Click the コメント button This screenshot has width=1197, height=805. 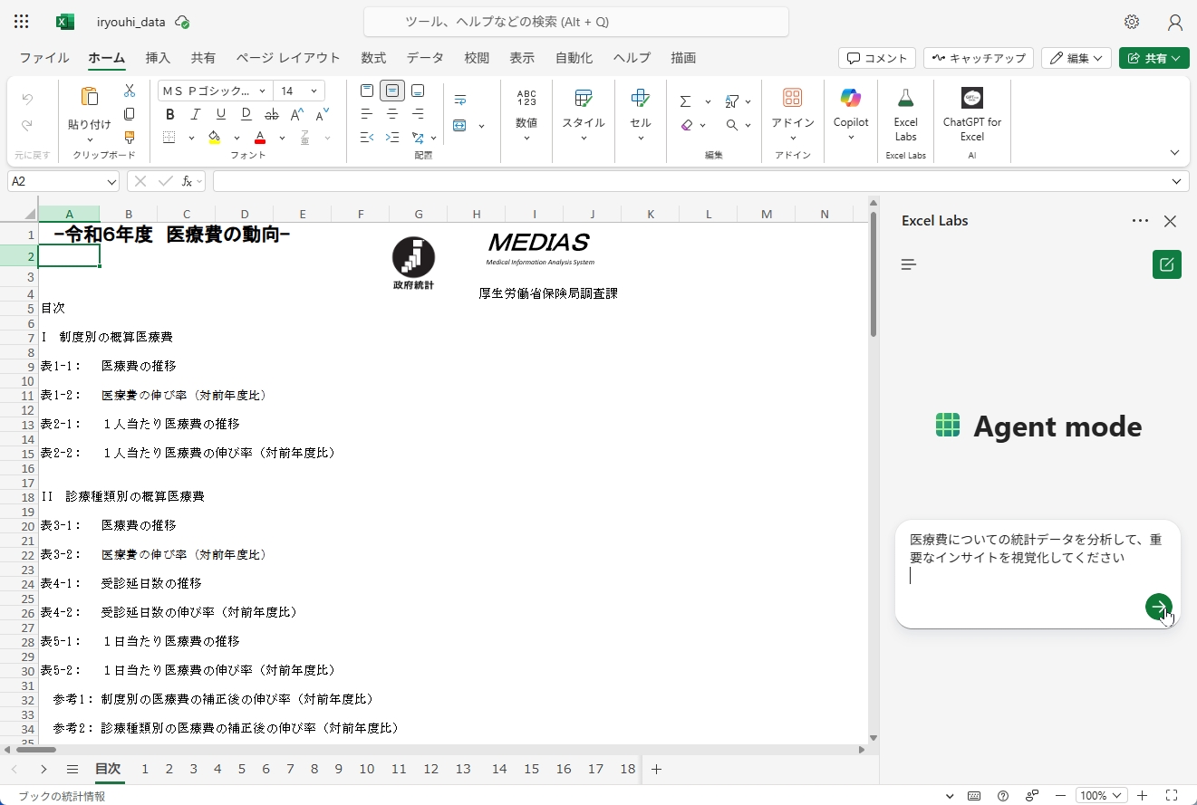click(x=876, y=58)
